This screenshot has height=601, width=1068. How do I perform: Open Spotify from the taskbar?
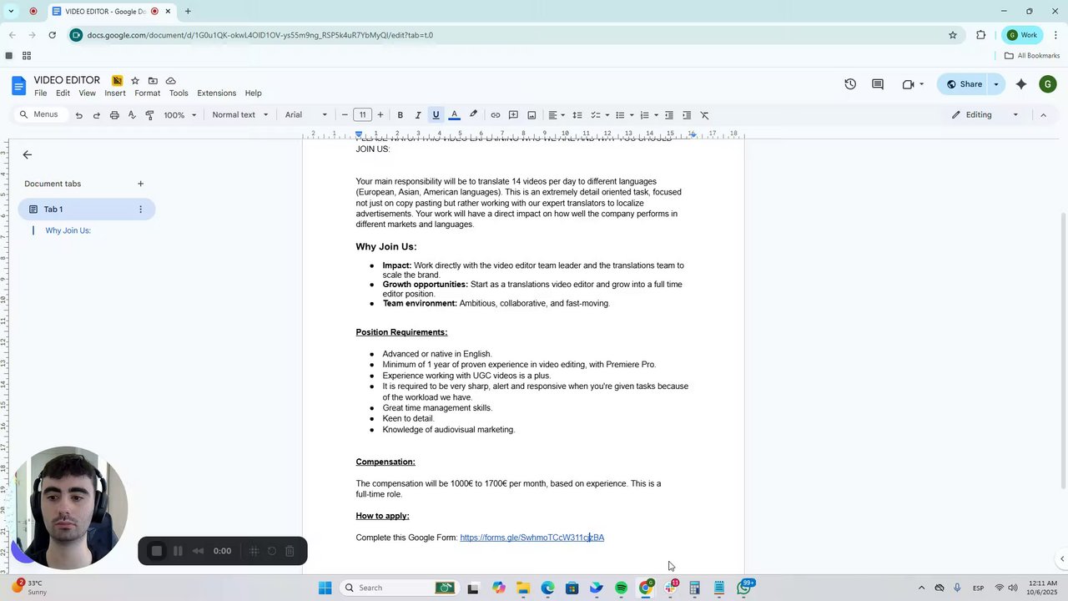(622, 588)
